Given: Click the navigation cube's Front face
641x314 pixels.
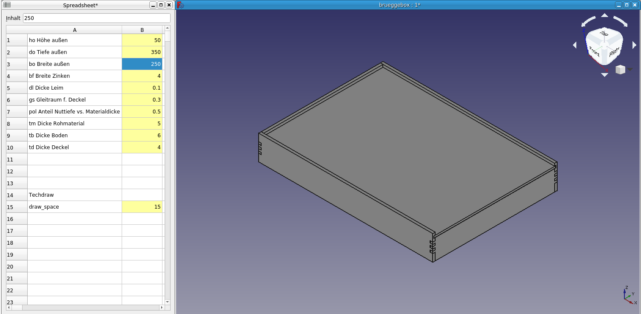Looking at the screenshot, I should click(595, 51).
